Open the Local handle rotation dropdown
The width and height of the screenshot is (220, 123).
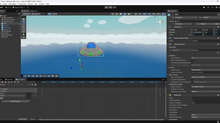36,14
